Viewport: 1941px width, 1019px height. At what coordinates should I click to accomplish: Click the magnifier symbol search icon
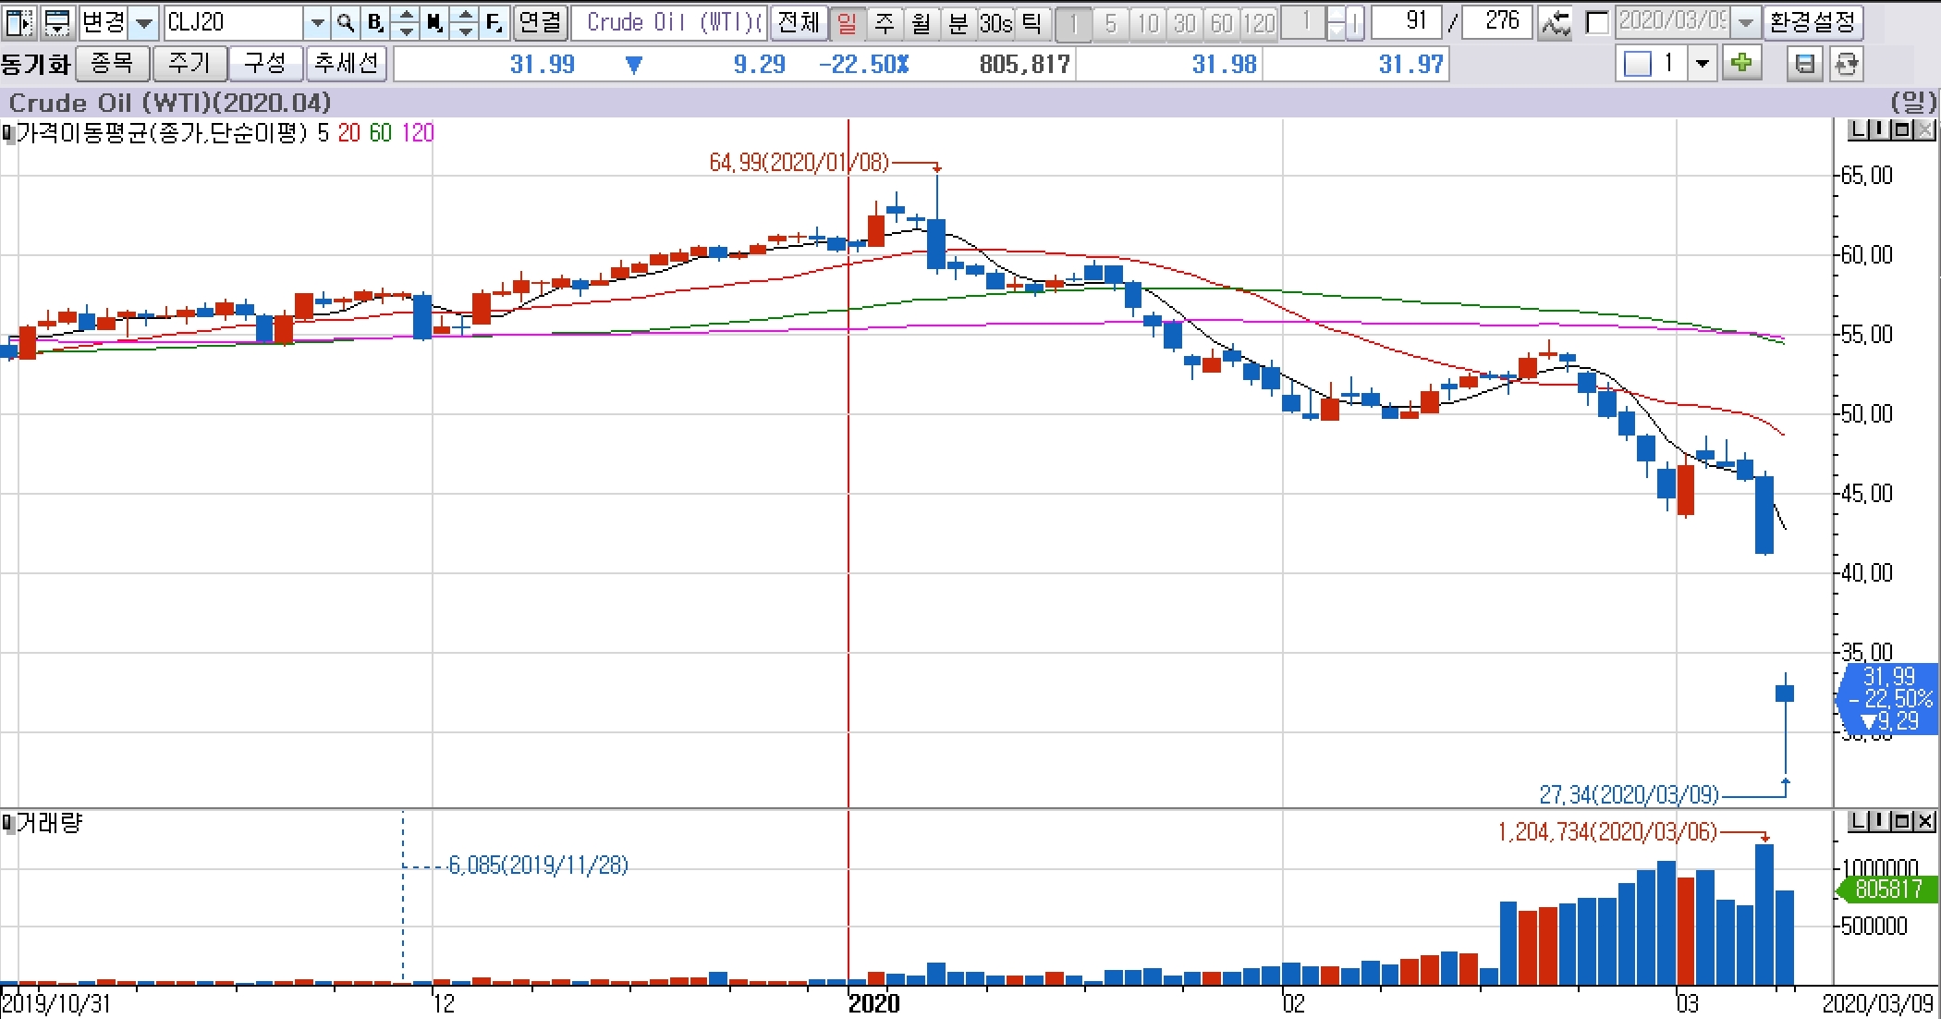click(345, 22)
